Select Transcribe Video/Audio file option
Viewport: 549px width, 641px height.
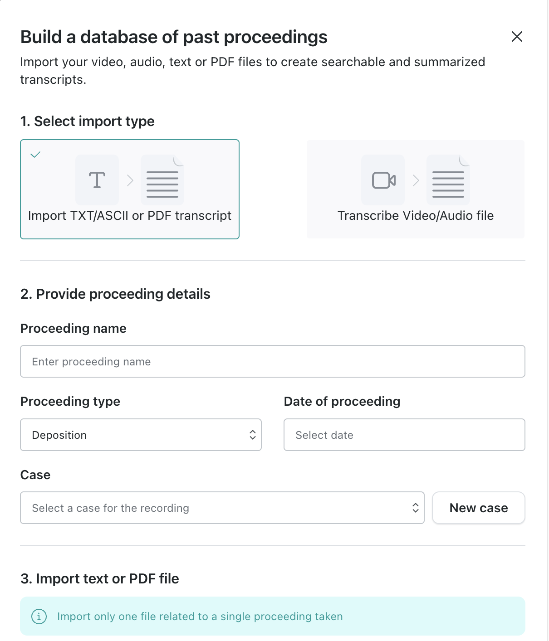(415, 216)
